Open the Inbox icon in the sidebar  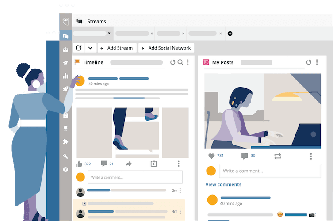[x=65, y=50]
